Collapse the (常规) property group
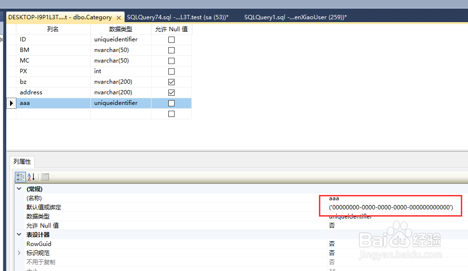 (x=19, y=189)
